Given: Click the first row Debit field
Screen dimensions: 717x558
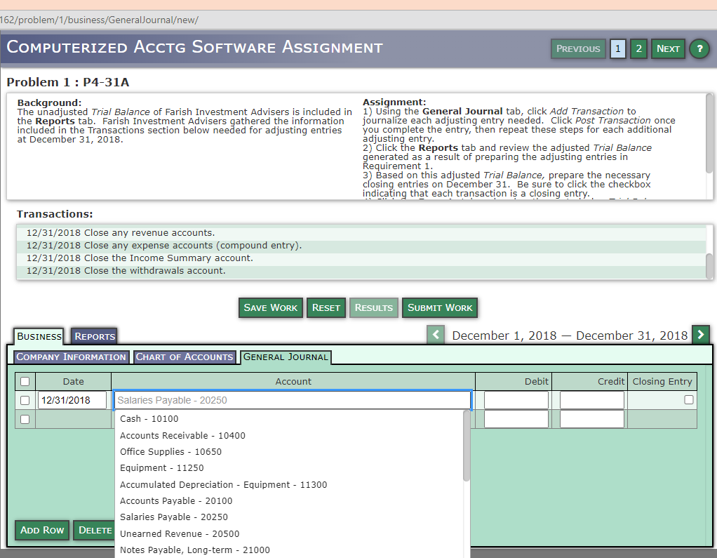Looking at the screenshot, I should coord(516,400).
